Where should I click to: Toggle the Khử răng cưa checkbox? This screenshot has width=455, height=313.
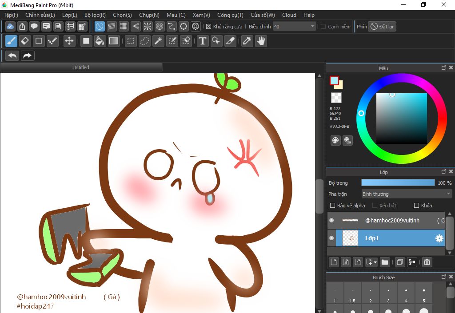[x=208, y=26]
